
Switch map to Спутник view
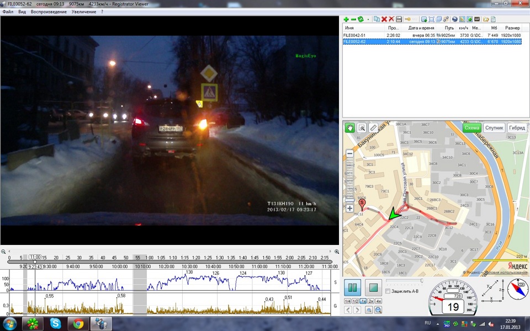[x=494, y=127]
